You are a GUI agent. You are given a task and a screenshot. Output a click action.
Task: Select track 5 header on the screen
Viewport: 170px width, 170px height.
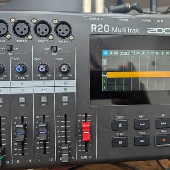[105, 88]
